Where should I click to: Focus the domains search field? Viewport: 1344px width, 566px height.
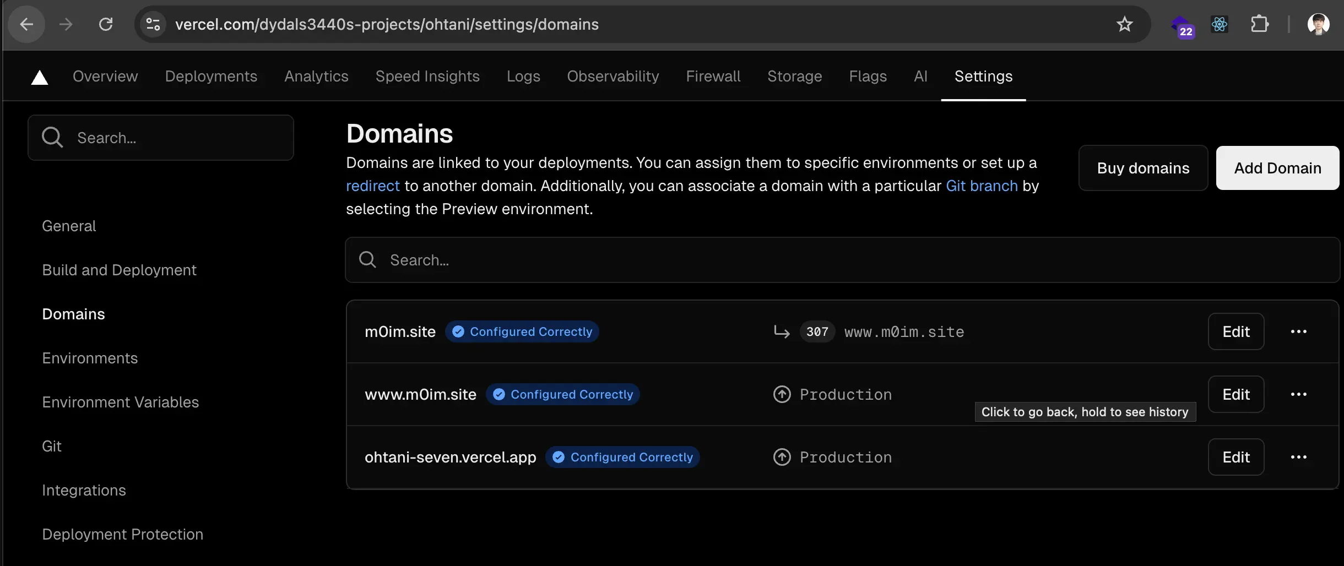843,260
